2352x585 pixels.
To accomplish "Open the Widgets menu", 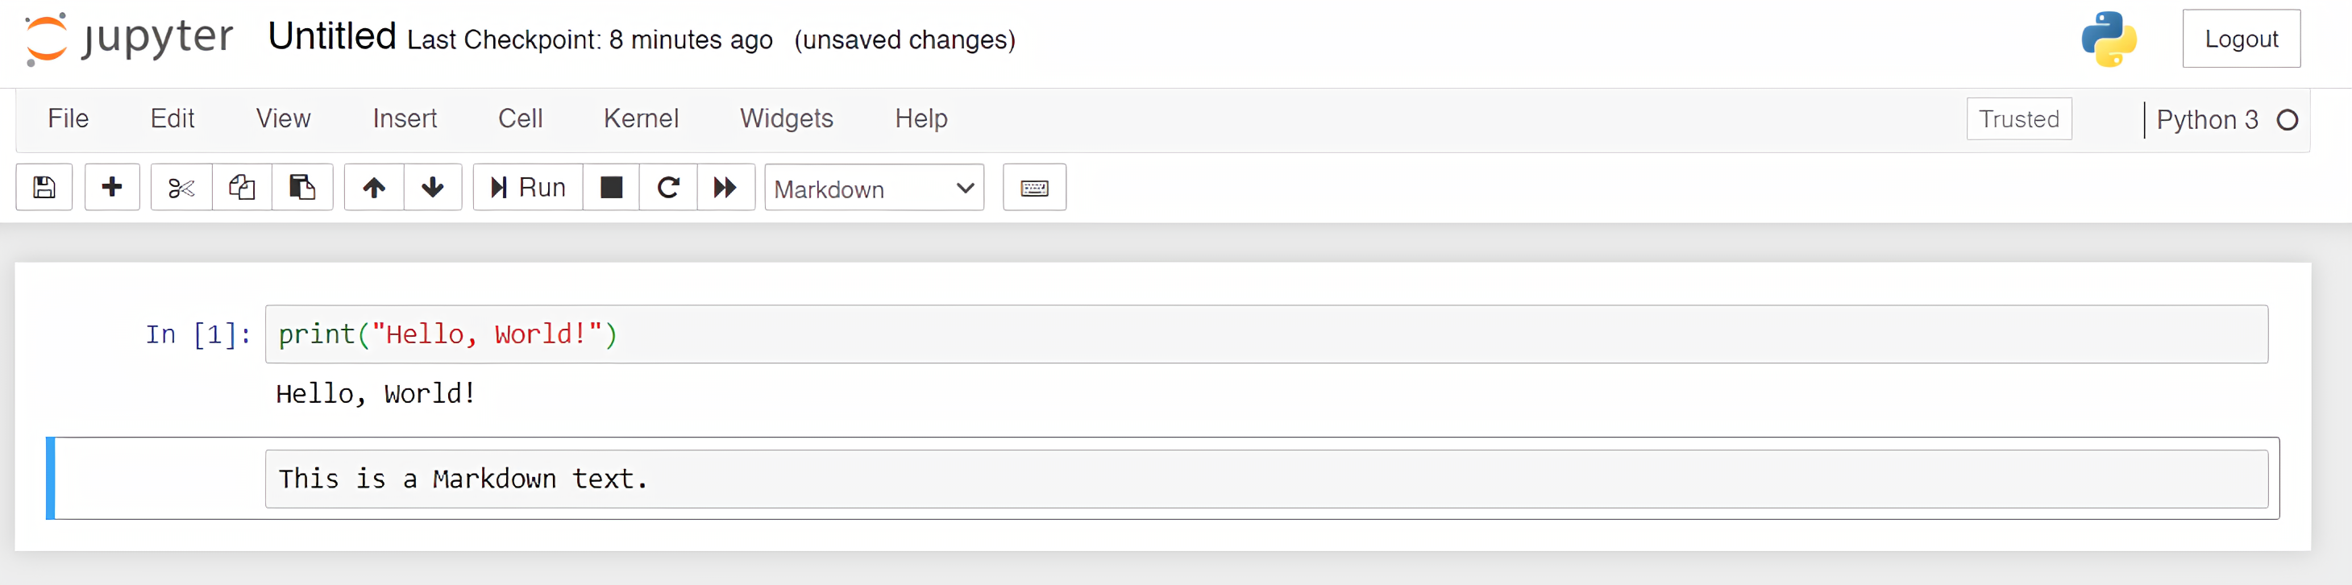I will pos(786,118).
